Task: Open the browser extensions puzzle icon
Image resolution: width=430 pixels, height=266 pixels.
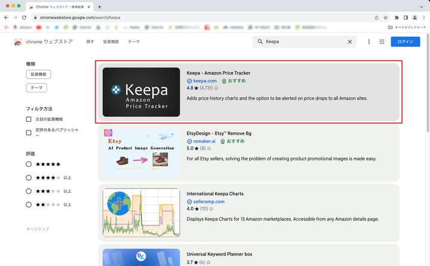Action: pyautogui.click(x=395, y=17)
